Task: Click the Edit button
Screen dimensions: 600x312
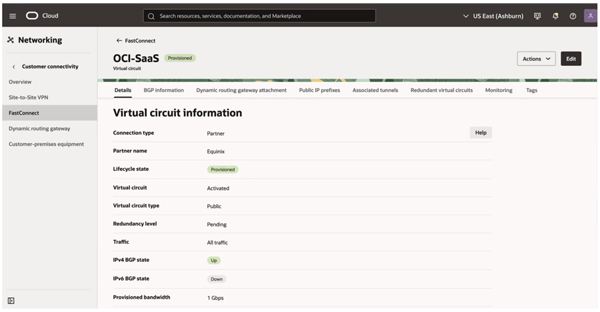Action: pos(571,59)
